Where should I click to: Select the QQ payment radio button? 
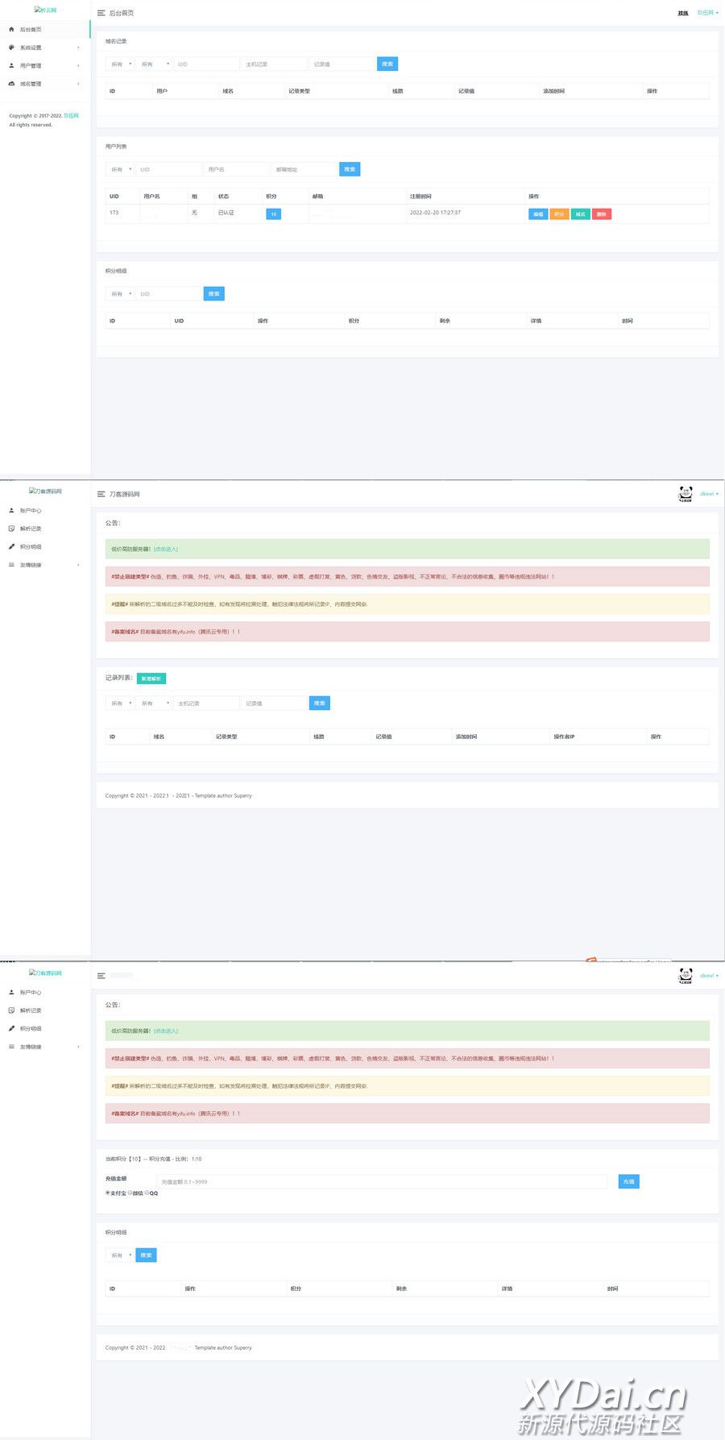[147, 1193]
